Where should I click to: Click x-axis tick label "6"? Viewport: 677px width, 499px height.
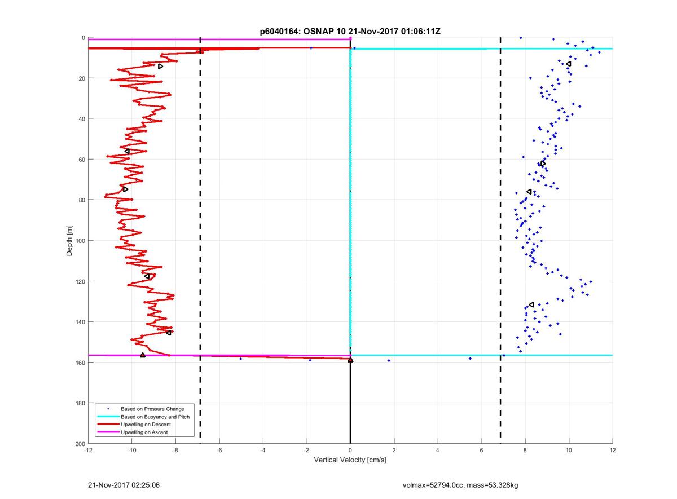pos(481,451)
